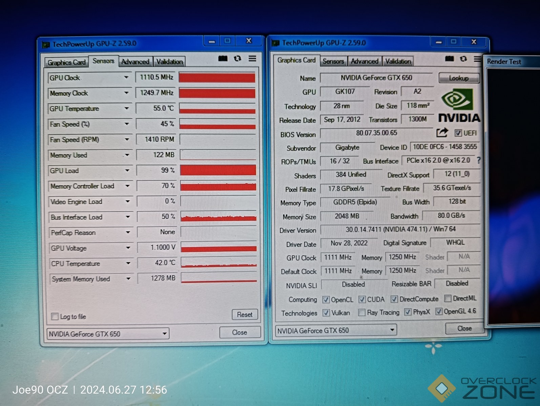Click GPU-Z title icon in Graphics Card window
540x406 pixels.
275,43
